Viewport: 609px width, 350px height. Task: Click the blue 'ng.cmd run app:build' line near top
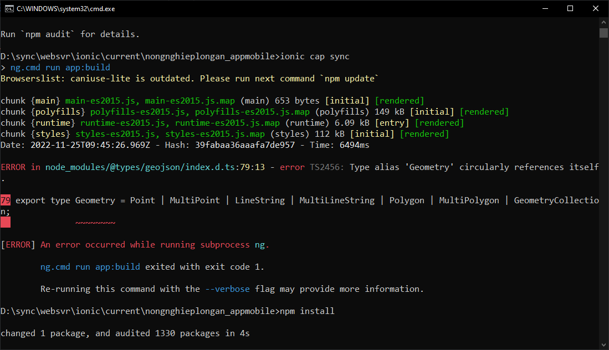pyautogui.click(x=60, y=68)
